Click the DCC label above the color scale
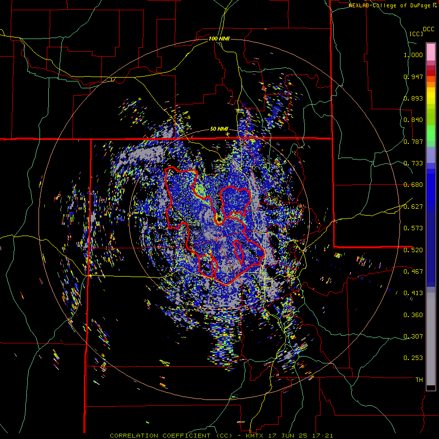The image size is (439, 439). pos(428,29)
